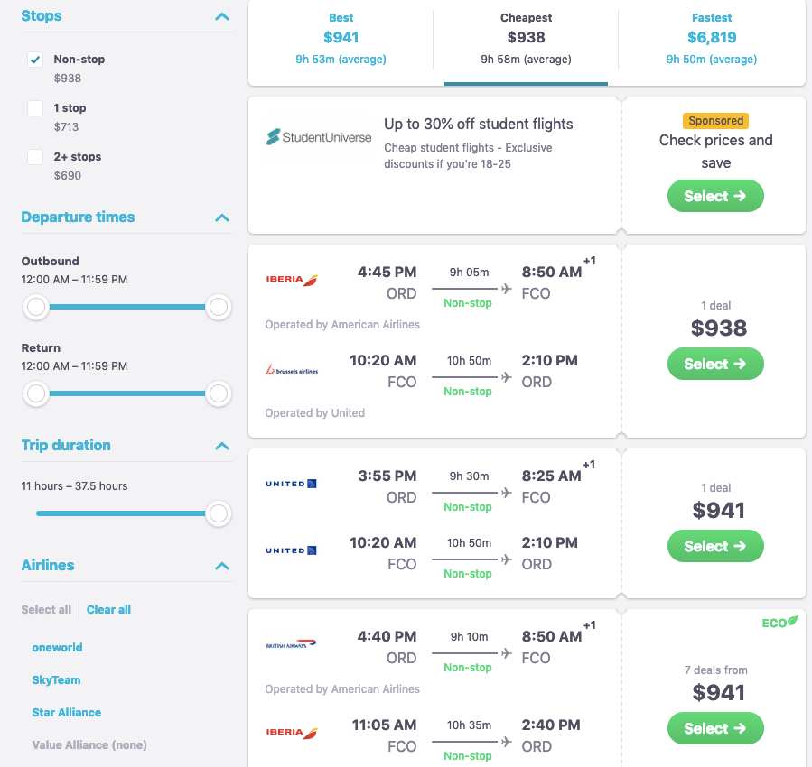Click the Iberia logo on the 11:05 AM return leg
The image size is (812, 767).
coord(291,733)
